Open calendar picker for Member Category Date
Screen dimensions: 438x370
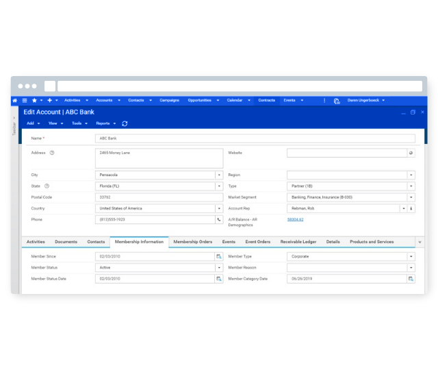tap(411, 279)
